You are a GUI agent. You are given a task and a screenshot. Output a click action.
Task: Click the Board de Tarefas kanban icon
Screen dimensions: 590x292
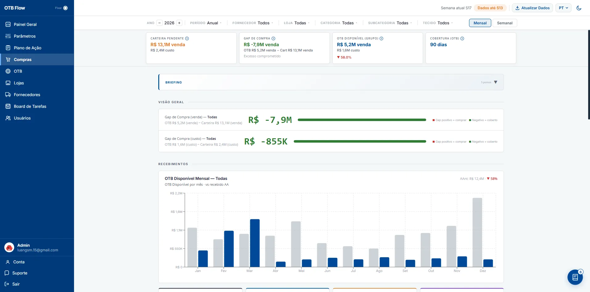(x=8, y=106)
